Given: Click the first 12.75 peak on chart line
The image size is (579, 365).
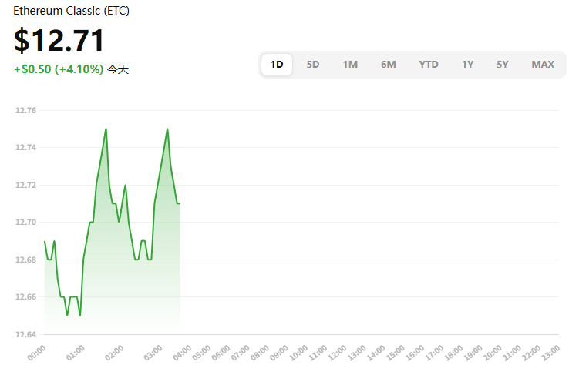Looking at the screenshot, I should click(x=106, y=129).
